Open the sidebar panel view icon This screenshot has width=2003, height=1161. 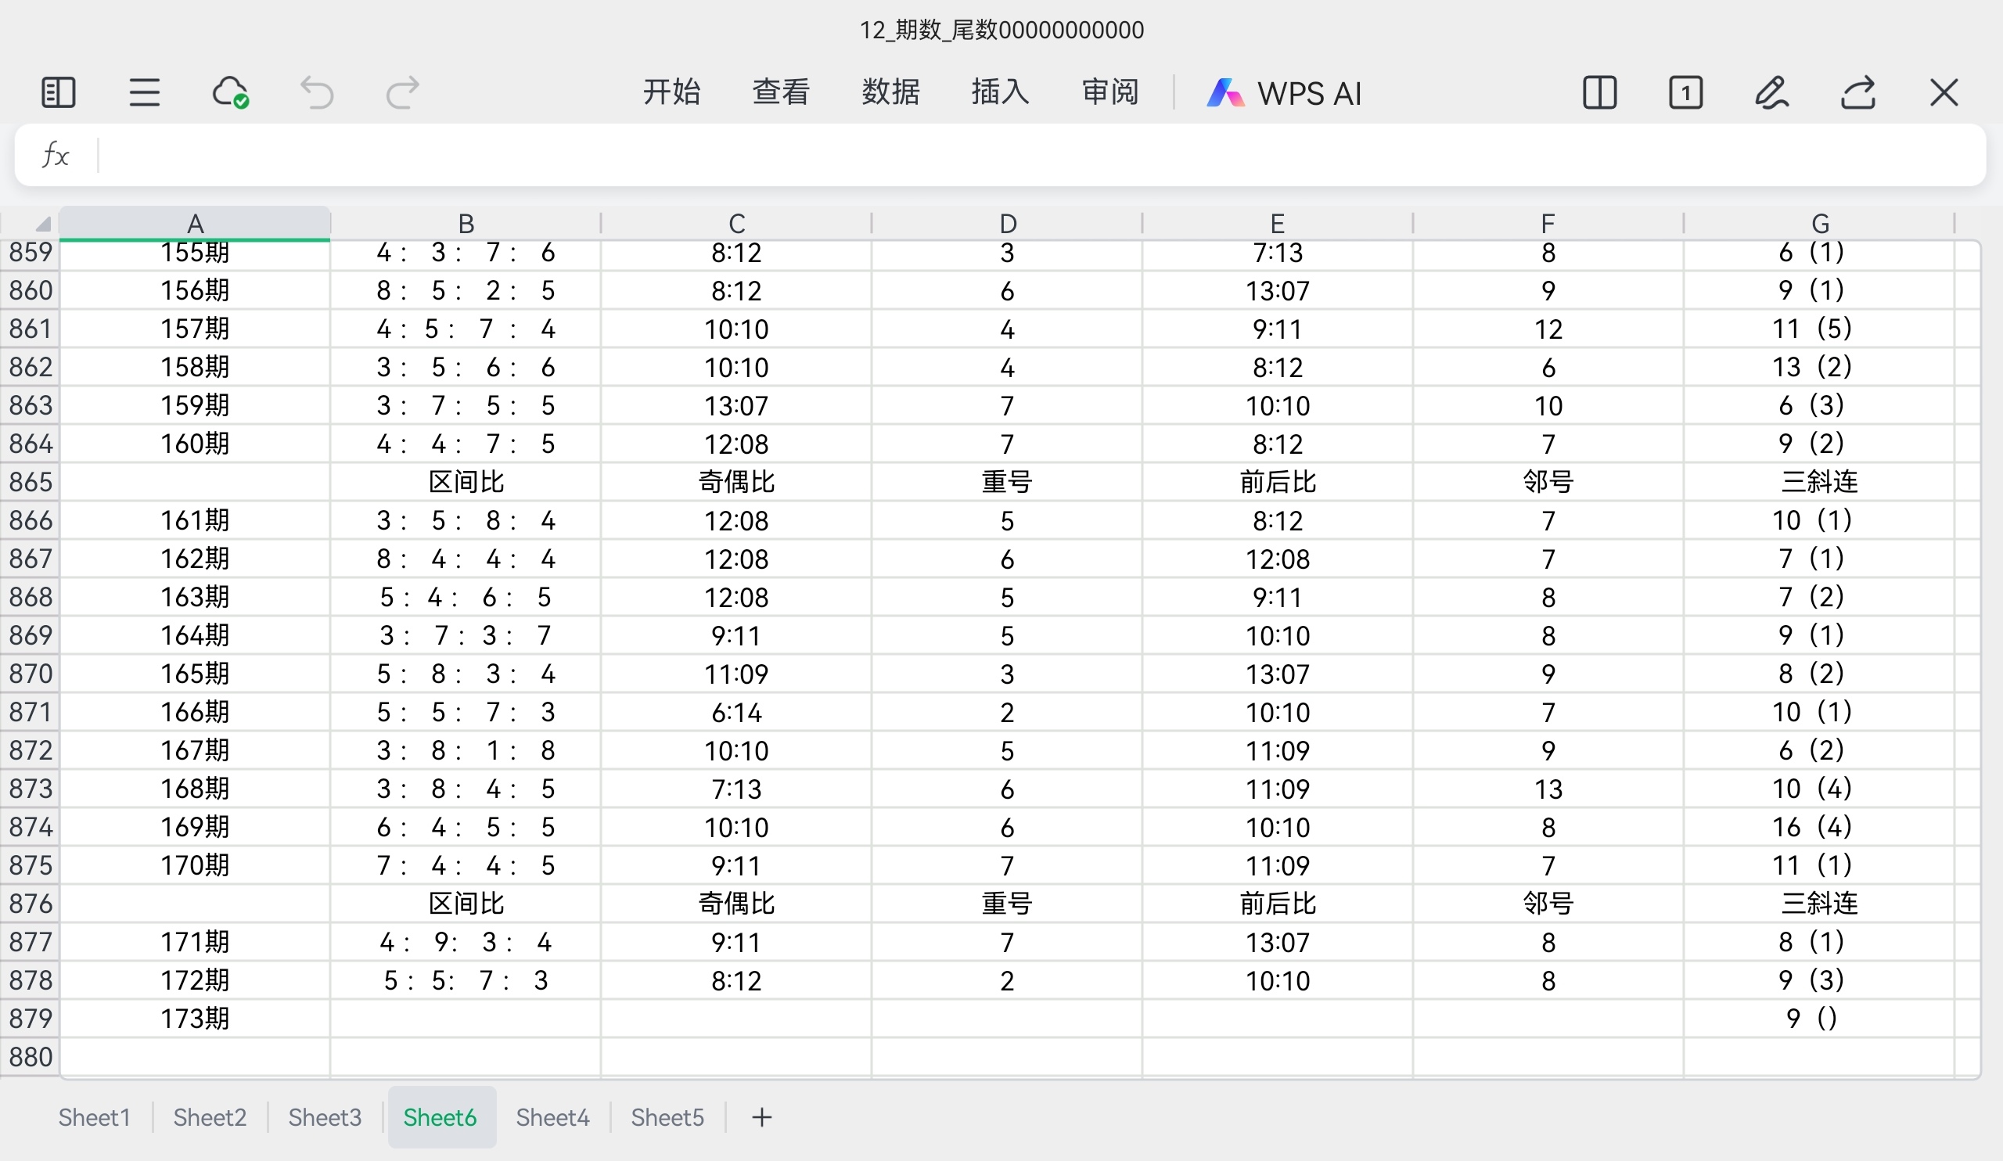pos(58,93)
